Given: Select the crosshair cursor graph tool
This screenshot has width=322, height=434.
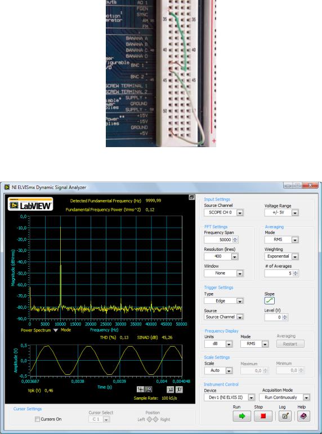Looking at the screenshot, I should pyautogui.click(x=140, y=389).
